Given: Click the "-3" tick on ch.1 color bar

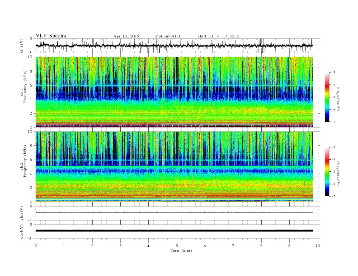Looking at the screenshot, I should click(334, 73).
